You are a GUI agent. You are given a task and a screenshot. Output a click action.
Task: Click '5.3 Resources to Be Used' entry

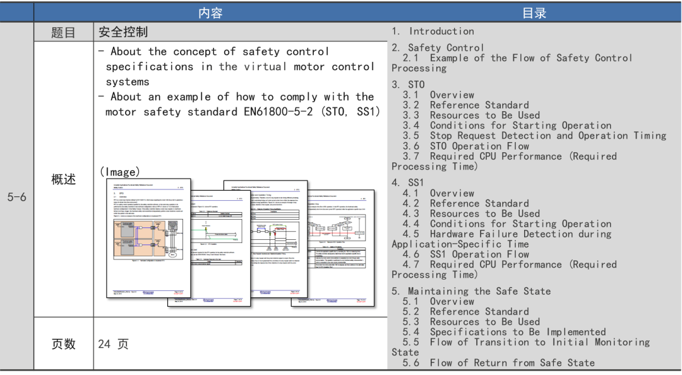click(471, 322)
